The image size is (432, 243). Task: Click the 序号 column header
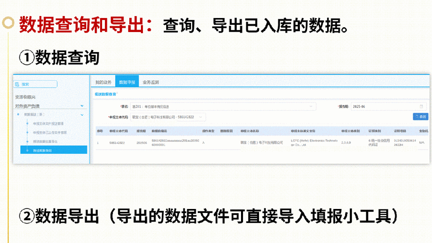tap(100, 131)
